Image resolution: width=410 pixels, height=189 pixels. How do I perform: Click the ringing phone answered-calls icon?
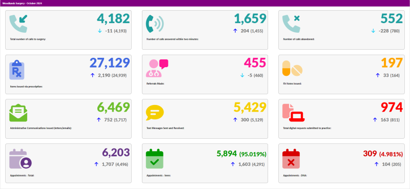point(155,24)
